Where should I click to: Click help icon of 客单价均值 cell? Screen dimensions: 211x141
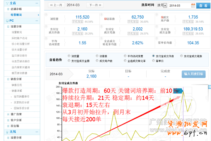157,38
